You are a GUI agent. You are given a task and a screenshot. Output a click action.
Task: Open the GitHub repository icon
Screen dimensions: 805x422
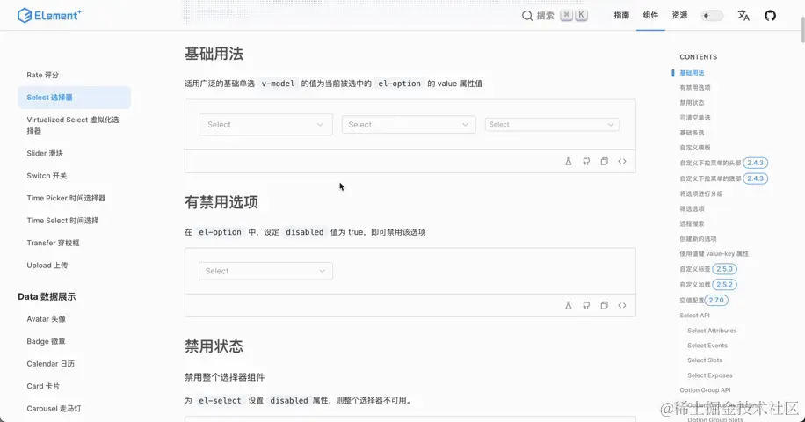(x=770, y=16)
